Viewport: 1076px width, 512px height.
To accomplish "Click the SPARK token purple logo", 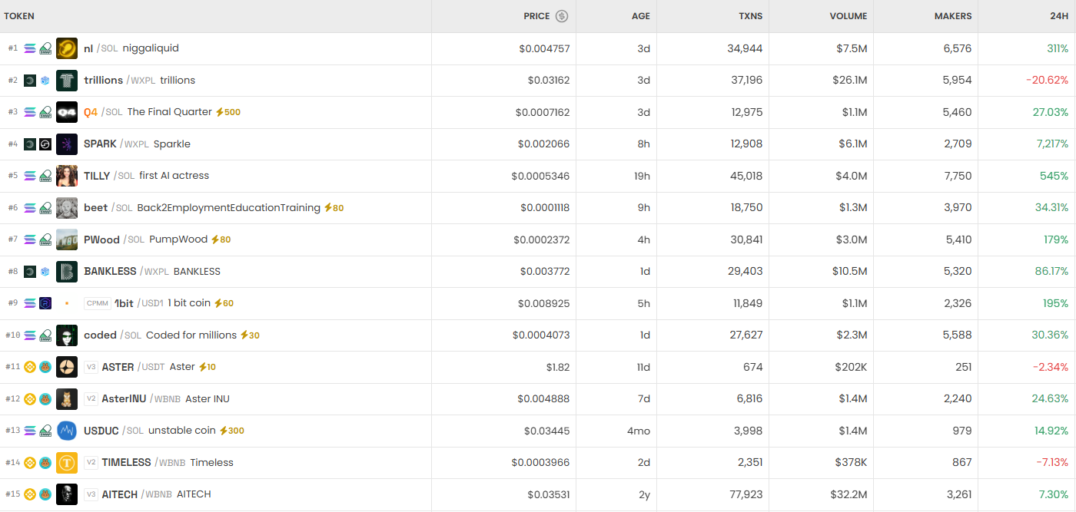I will point(67,144).
